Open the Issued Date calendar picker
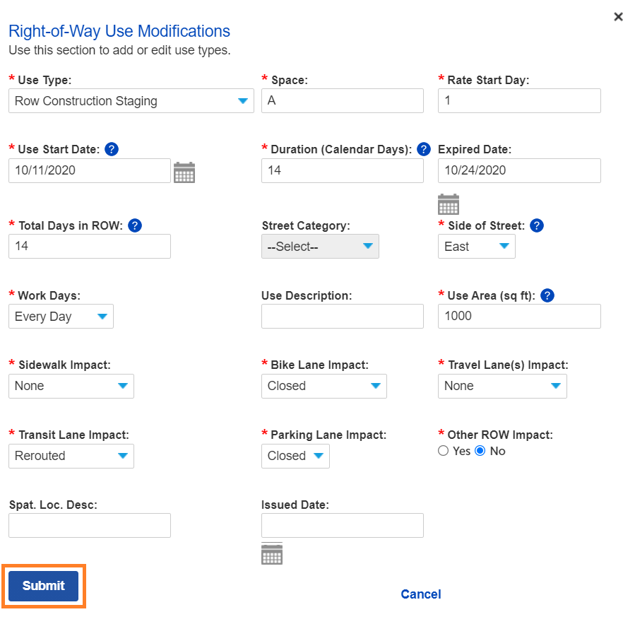Image resolution: width=623 pixels, height=624 pixels. 272,554
